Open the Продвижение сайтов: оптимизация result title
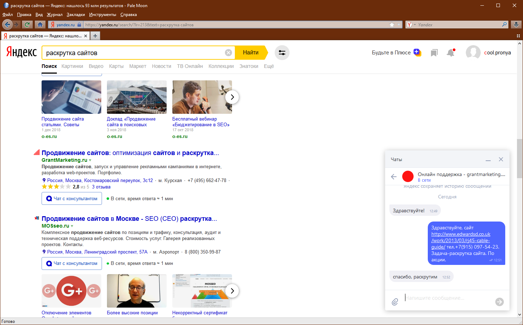This screenshot has height=325, width=523. click(130, 153)
